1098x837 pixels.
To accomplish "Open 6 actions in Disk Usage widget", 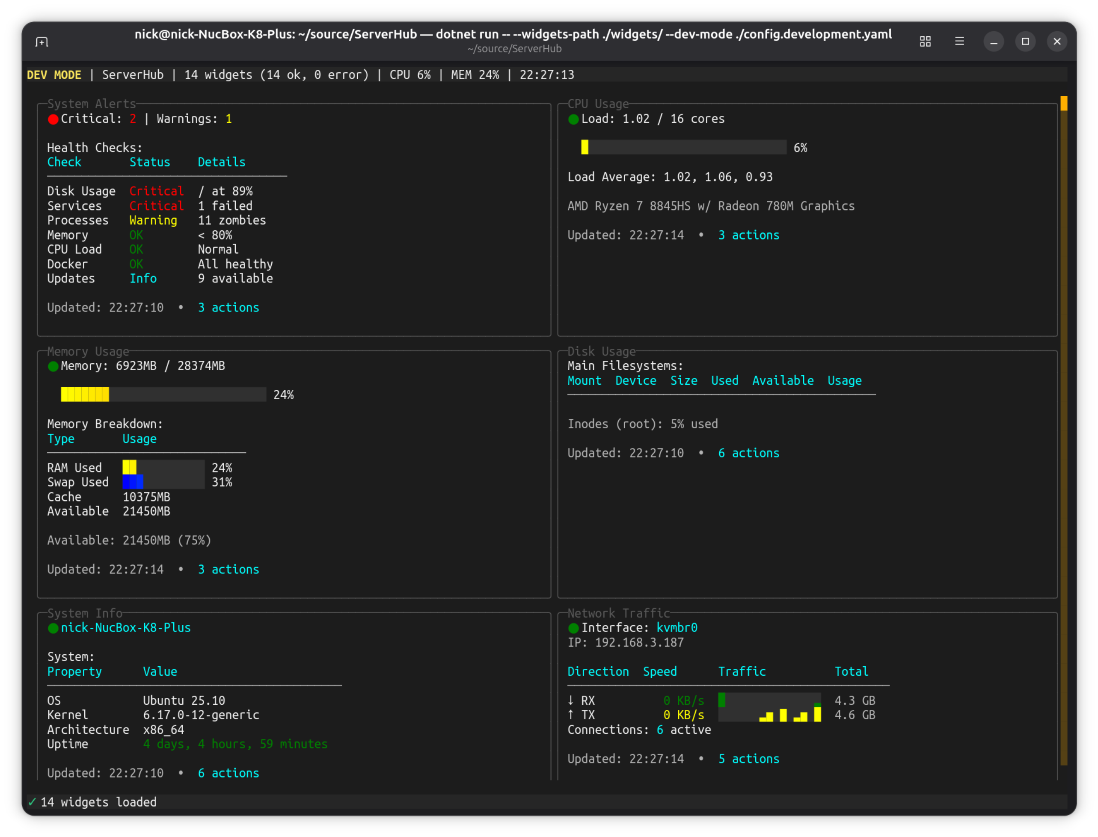I will click(749, 453).
